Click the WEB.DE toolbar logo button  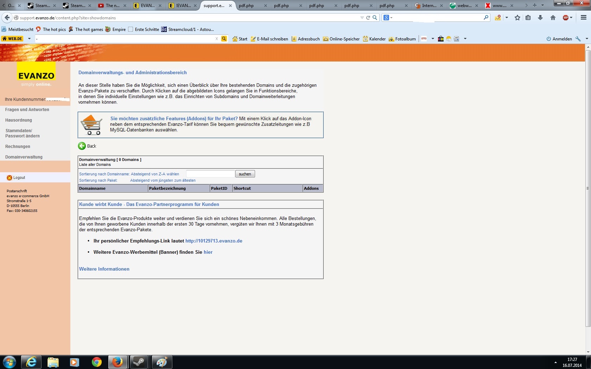[x=13, y=39]
